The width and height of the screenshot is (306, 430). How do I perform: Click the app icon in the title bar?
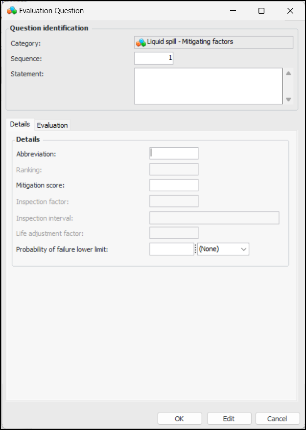pos(12,11)
